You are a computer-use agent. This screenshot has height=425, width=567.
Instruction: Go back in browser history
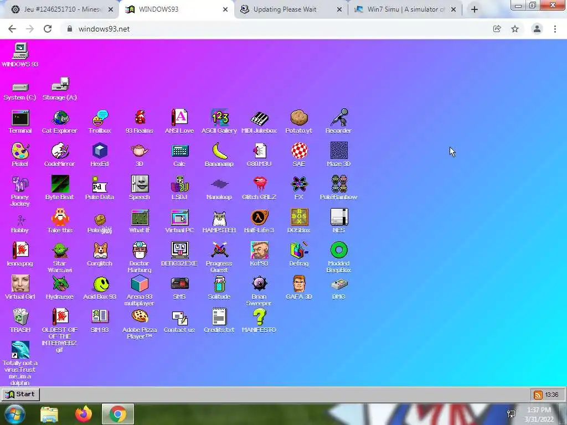(12, 29)
